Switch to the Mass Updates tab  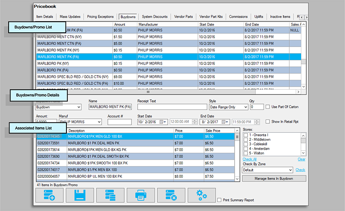coord(70,17)
